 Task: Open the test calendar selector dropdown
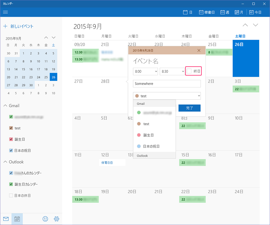click(167, 96)
